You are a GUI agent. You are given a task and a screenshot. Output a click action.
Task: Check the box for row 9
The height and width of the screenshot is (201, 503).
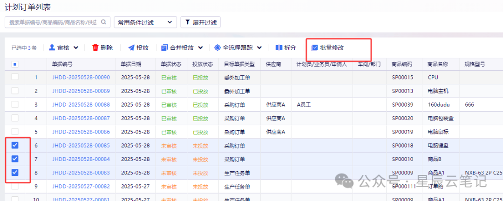[x=15, y=186]
